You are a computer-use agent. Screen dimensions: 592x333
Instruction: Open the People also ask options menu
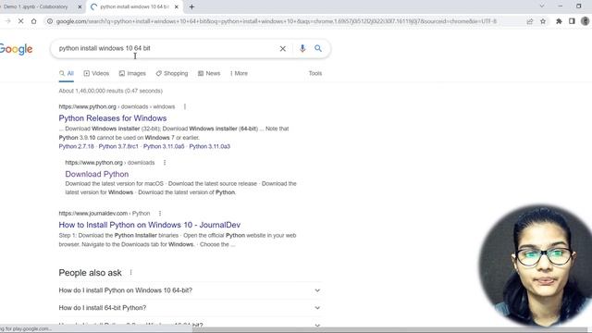tap(130, 273)
